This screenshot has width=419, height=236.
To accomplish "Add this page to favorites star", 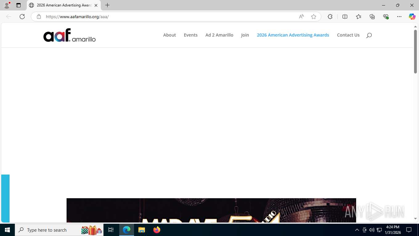I will point(314,17).
